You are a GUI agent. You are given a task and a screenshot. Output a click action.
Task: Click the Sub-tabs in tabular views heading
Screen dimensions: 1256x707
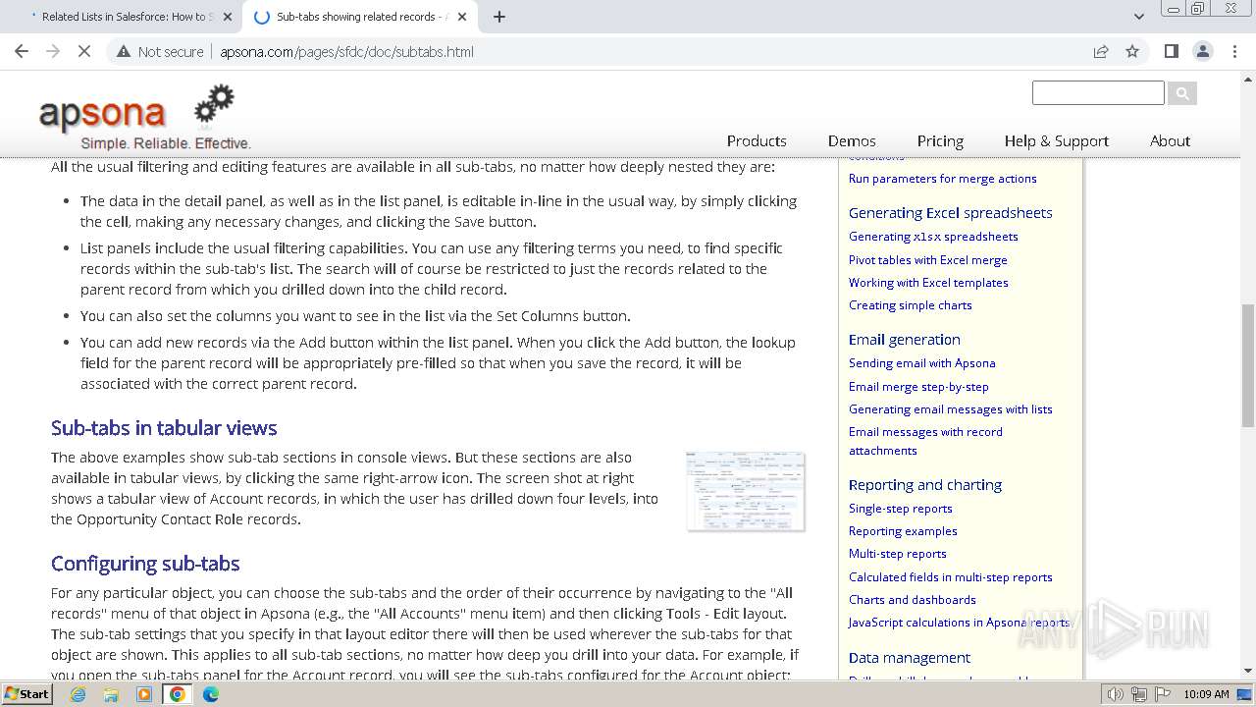(x=164, y=428)
